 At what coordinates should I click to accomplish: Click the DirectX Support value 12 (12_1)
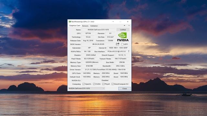[x=122, y=55]
